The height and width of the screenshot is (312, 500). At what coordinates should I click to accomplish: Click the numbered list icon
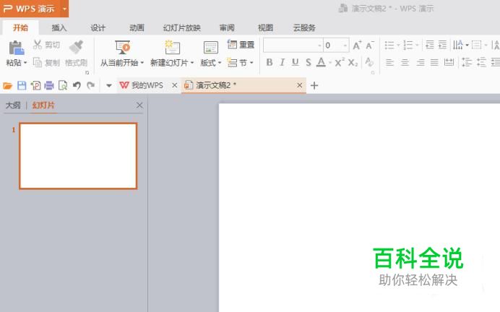408,45
